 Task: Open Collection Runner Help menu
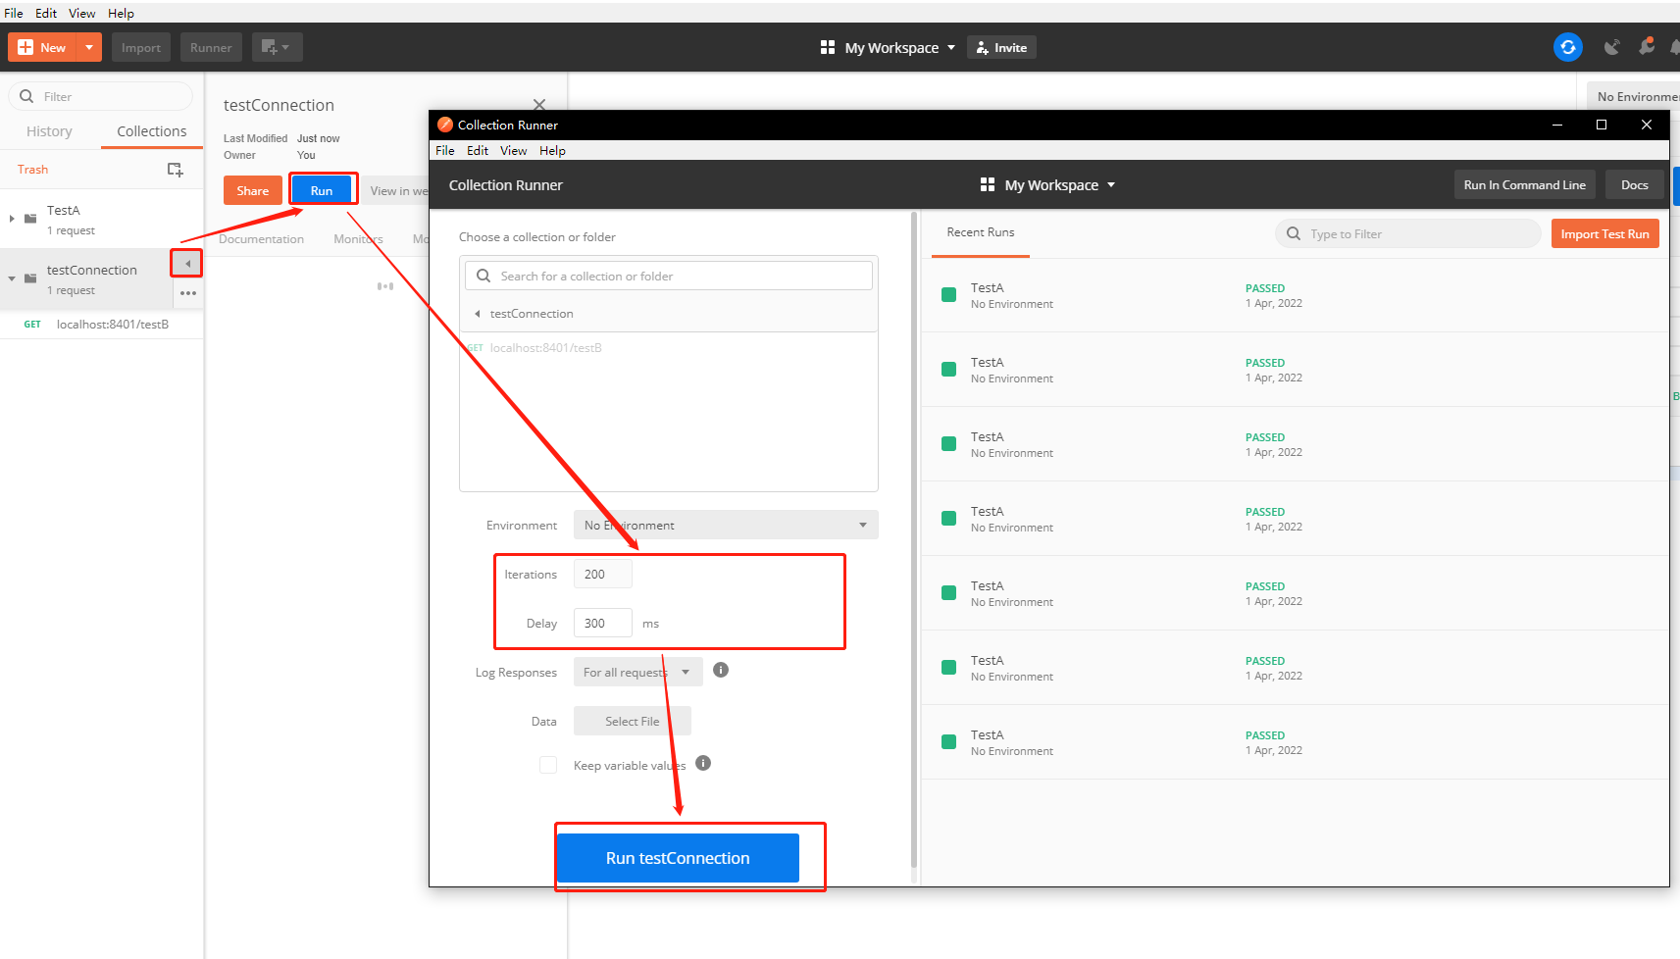[552, 151]
